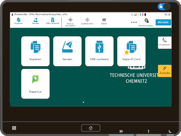
Task: Click the toner color level indicator
Action: [142, 14]
